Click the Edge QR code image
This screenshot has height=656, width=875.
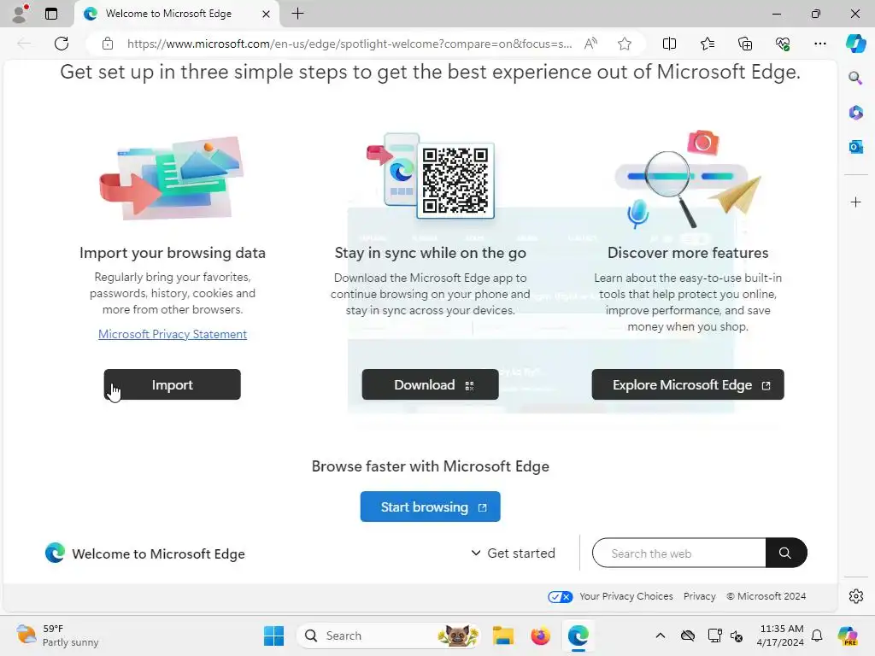tap(455, 180)
